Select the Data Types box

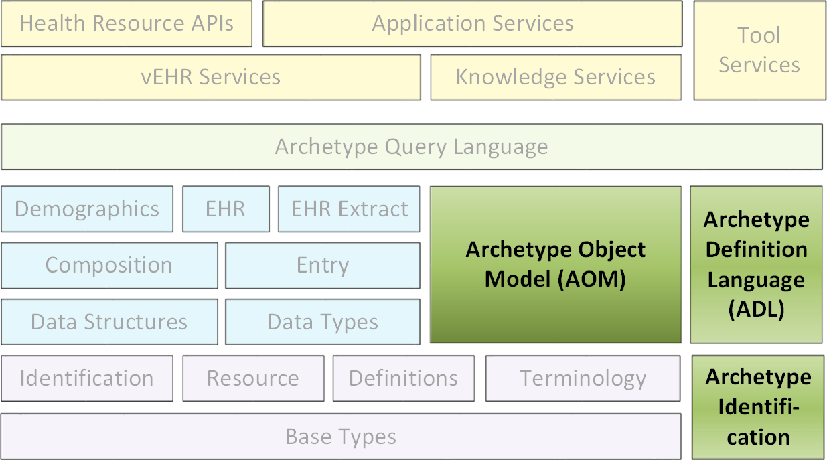tap(323, 321)
